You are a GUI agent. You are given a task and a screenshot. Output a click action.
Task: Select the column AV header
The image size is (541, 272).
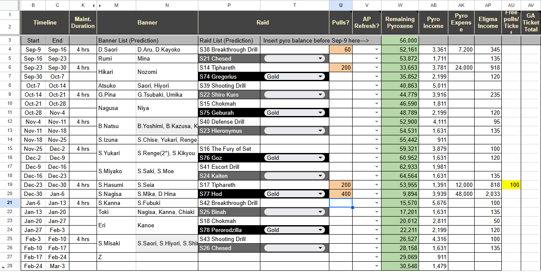coord(531,5)
